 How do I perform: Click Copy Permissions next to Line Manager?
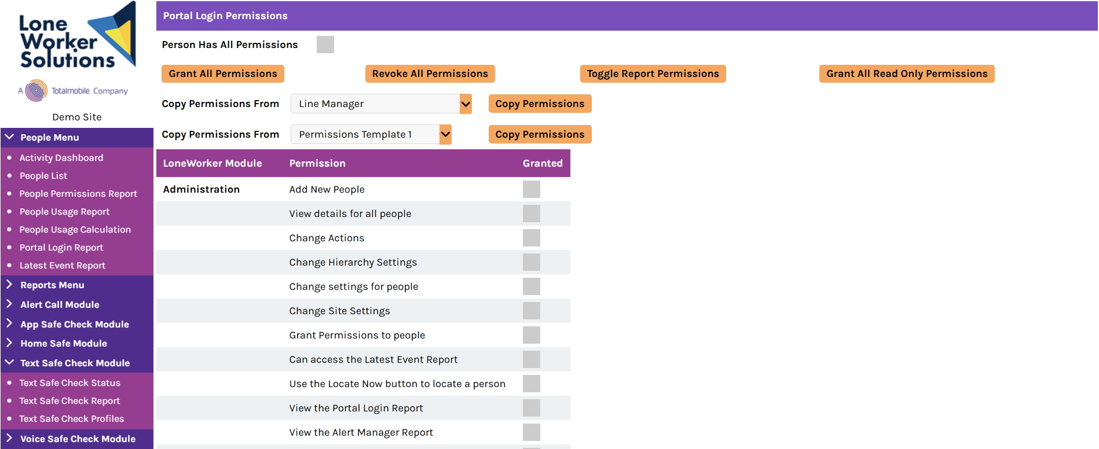point(540,104)
